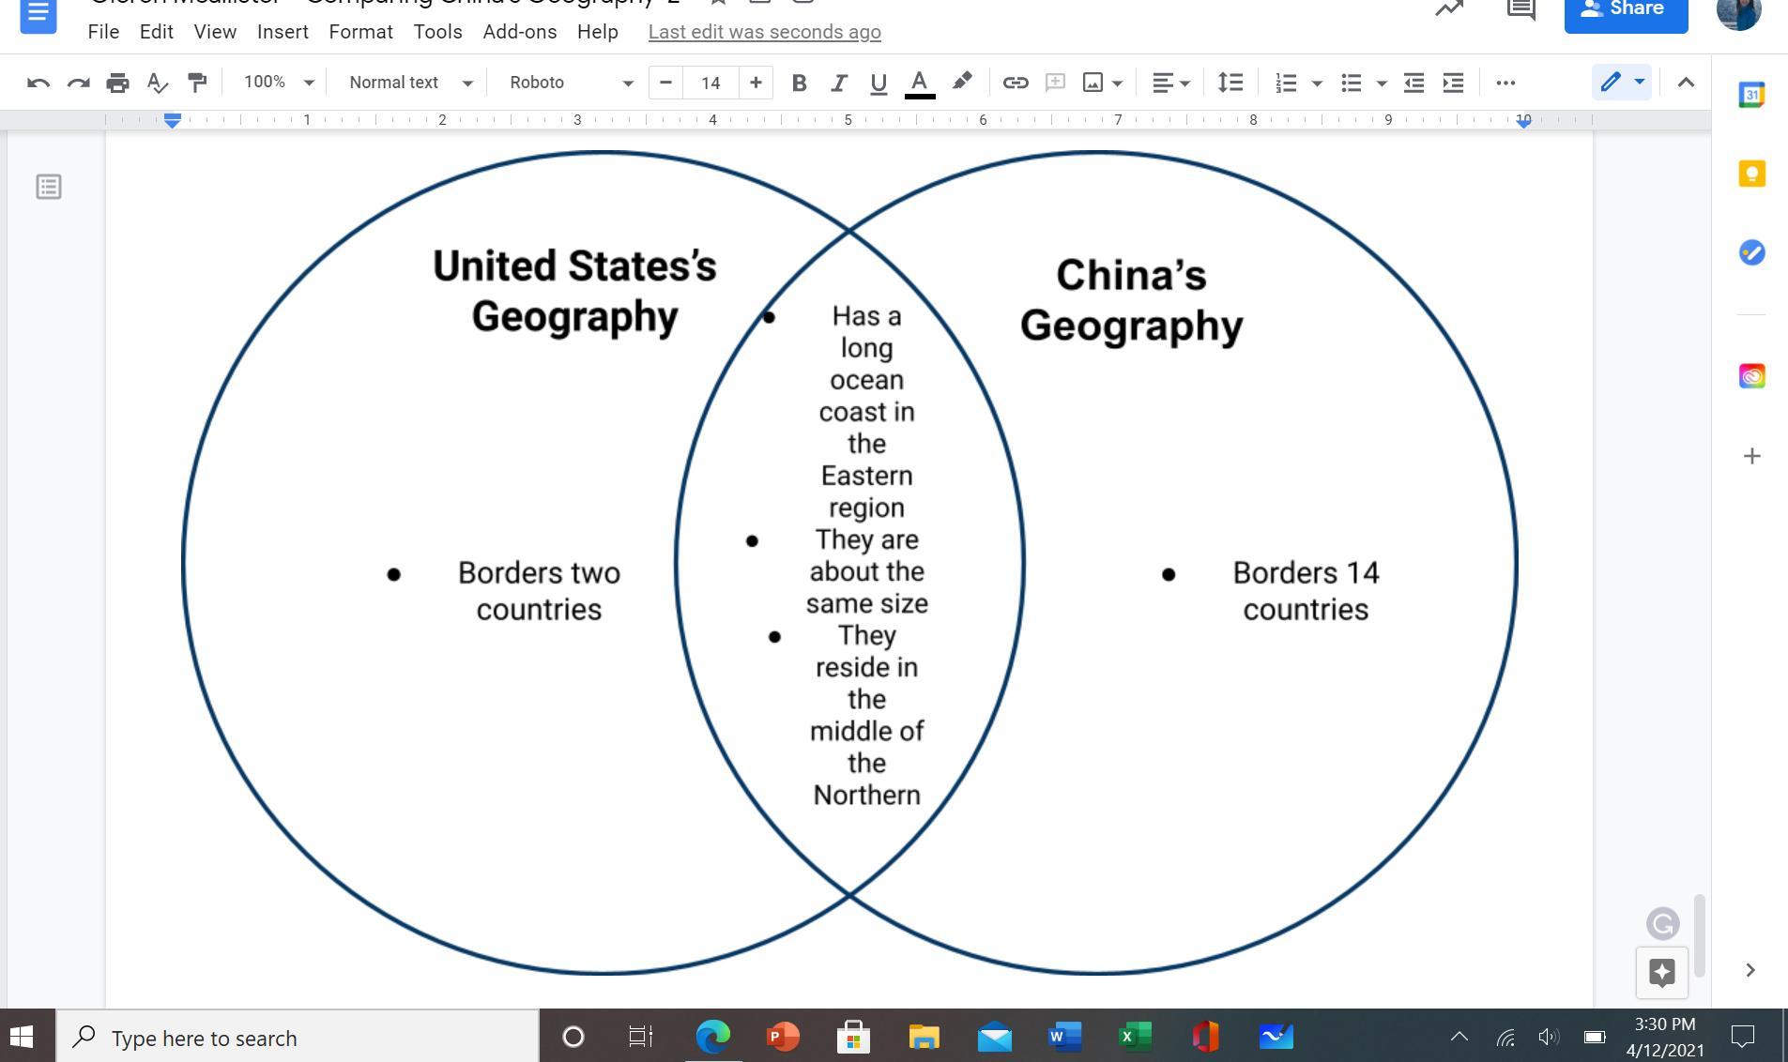Open the highlight color picker

coord(961,83)
